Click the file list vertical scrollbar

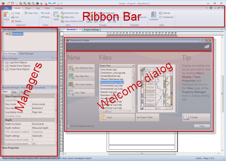click(133, 89)
